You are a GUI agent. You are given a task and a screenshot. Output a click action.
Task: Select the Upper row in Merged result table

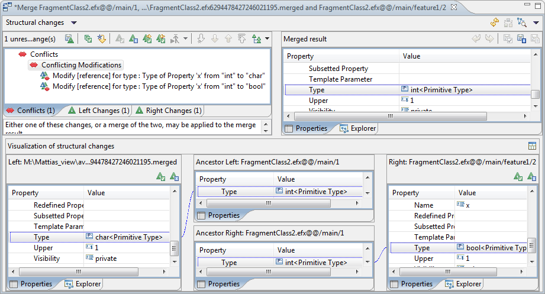[x=408, y=101]
